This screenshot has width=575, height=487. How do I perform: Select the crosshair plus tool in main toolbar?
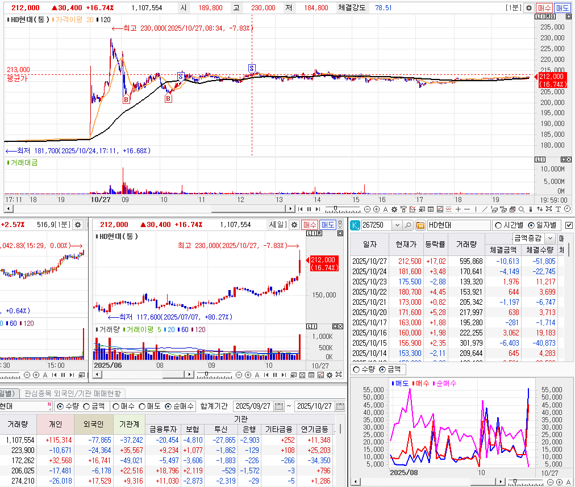click(458, 209)
